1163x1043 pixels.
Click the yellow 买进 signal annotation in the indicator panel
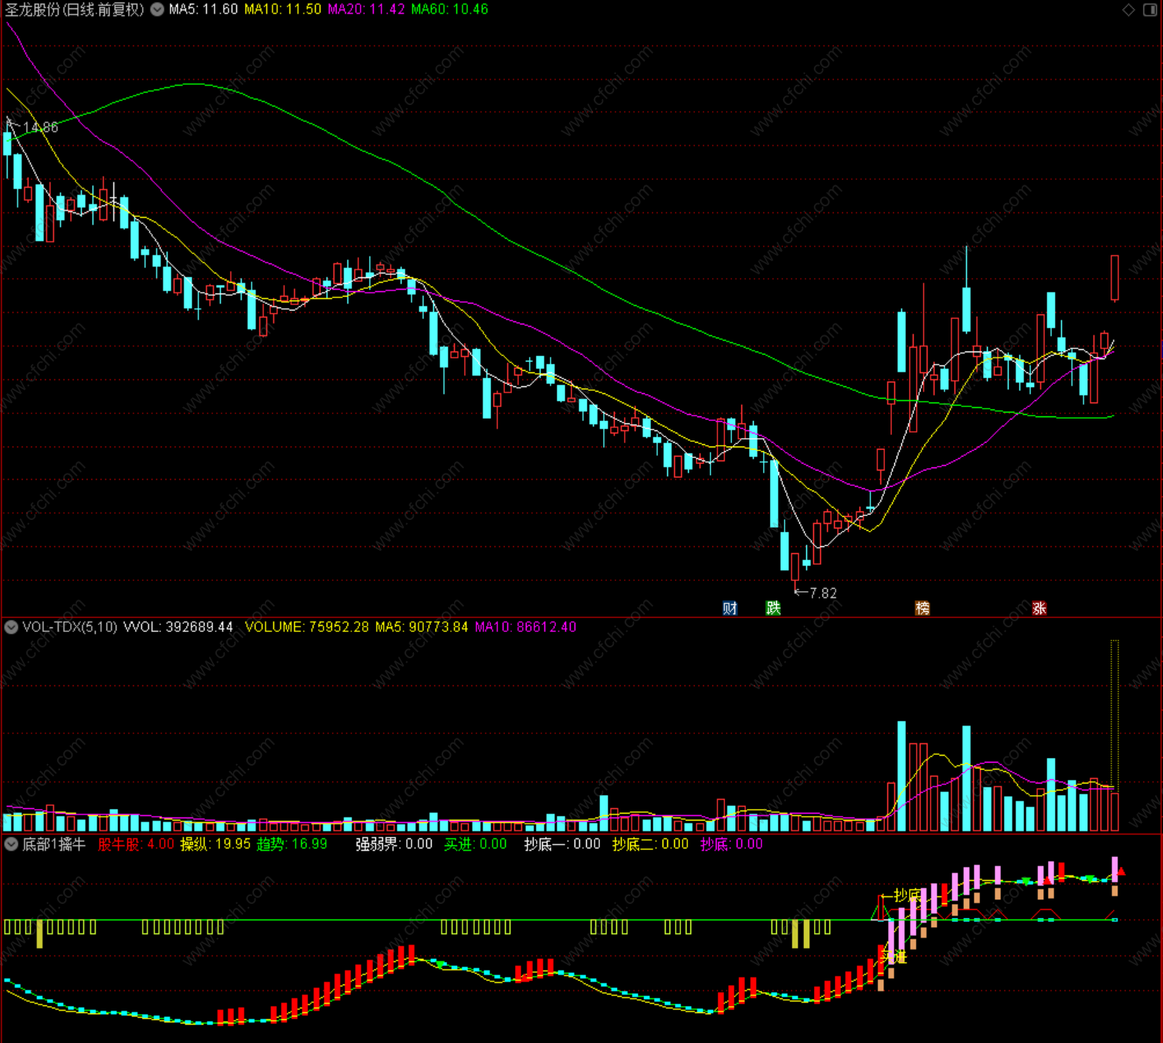[x=893, y=956]
